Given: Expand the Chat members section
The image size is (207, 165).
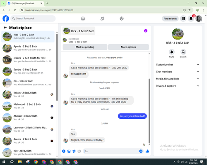Looking at the screenshot, I should pyautogui.click(x=178, y=72).
